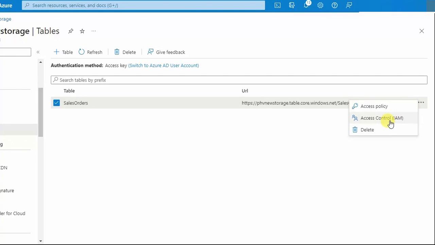Image resolution: width=435 pixels, height=245 pixels.
Task: Choose Access Control (IAM) from context menu
Action: [x=383, y=118]
